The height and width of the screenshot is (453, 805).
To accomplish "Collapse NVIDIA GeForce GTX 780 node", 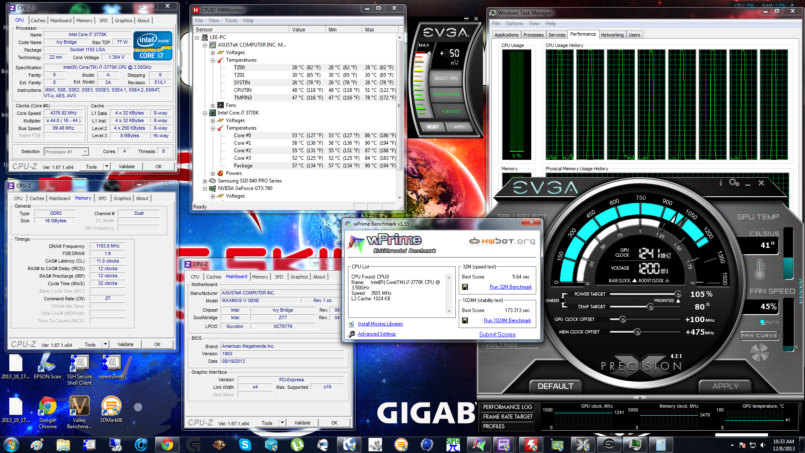I will click(205, 188).
